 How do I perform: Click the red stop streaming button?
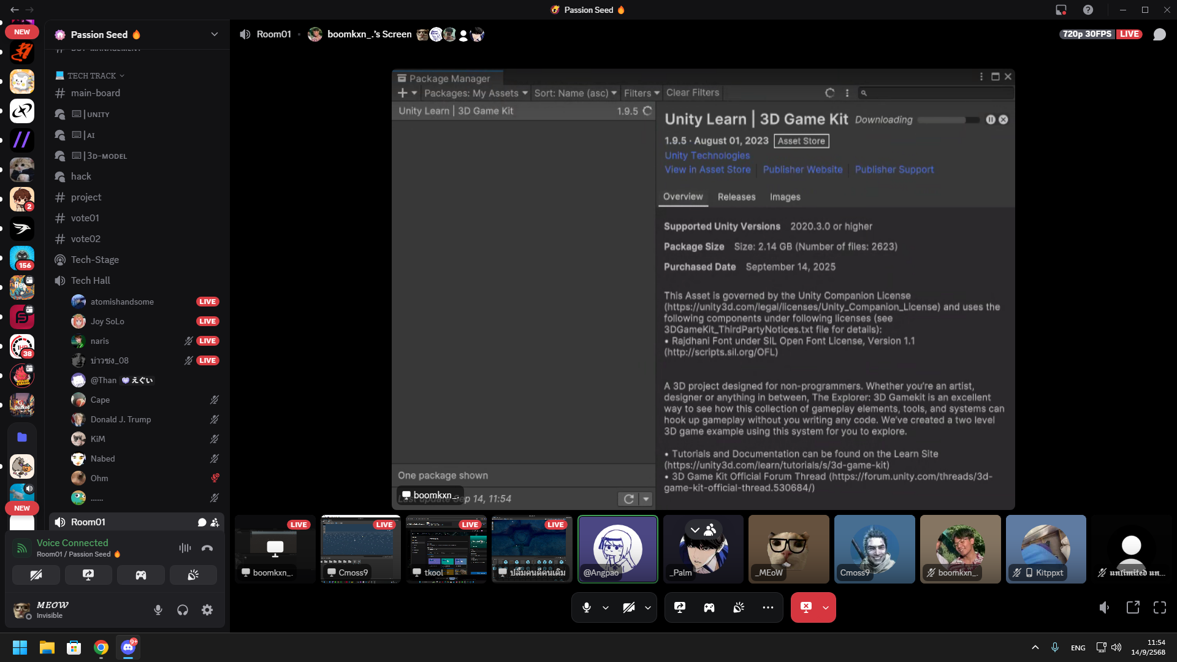click(806, 607)
